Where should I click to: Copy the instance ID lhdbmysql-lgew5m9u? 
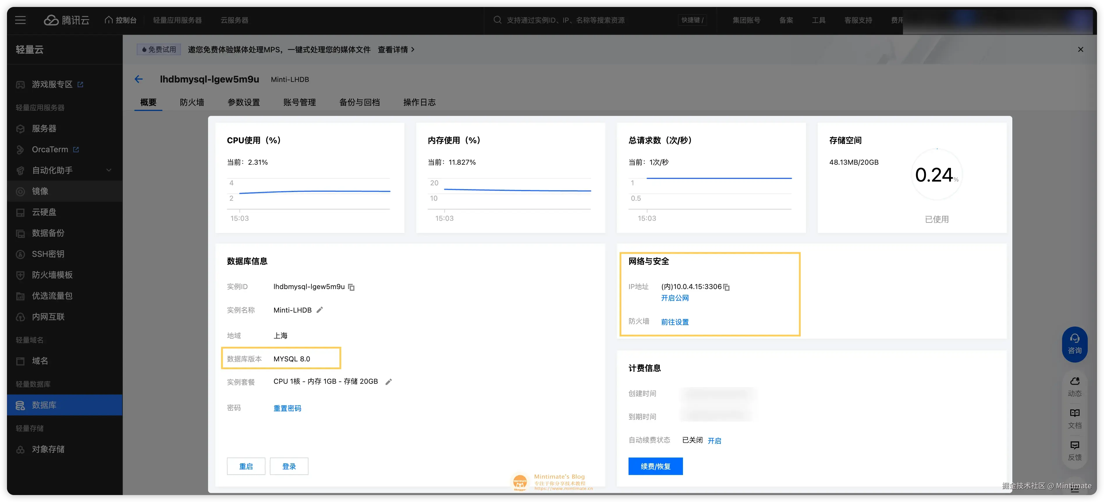tap(352, 287)
